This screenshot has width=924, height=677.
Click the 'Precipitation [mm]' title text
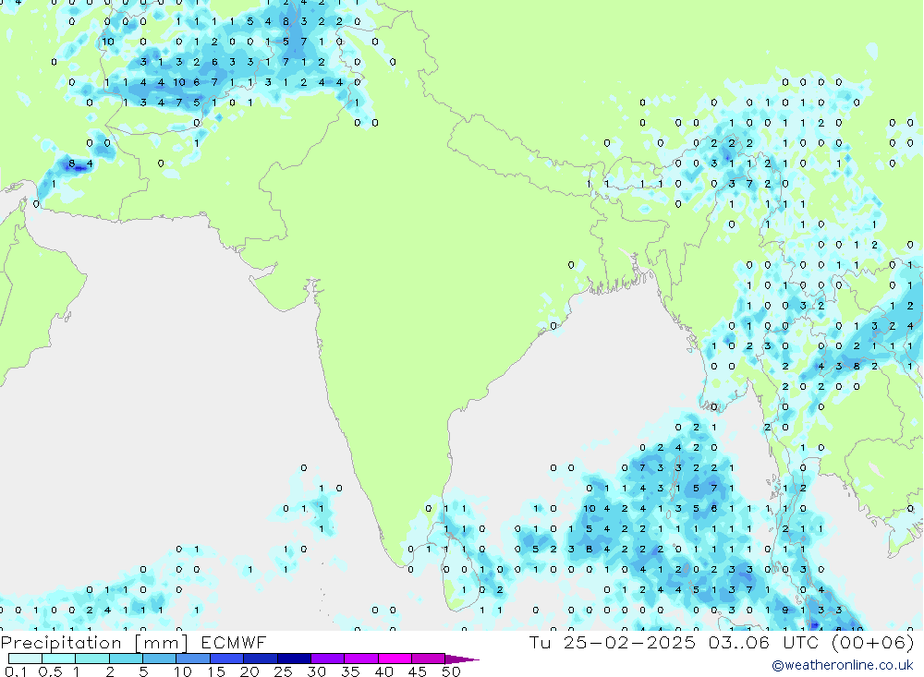pyautogui.click(x=94, y=643)
